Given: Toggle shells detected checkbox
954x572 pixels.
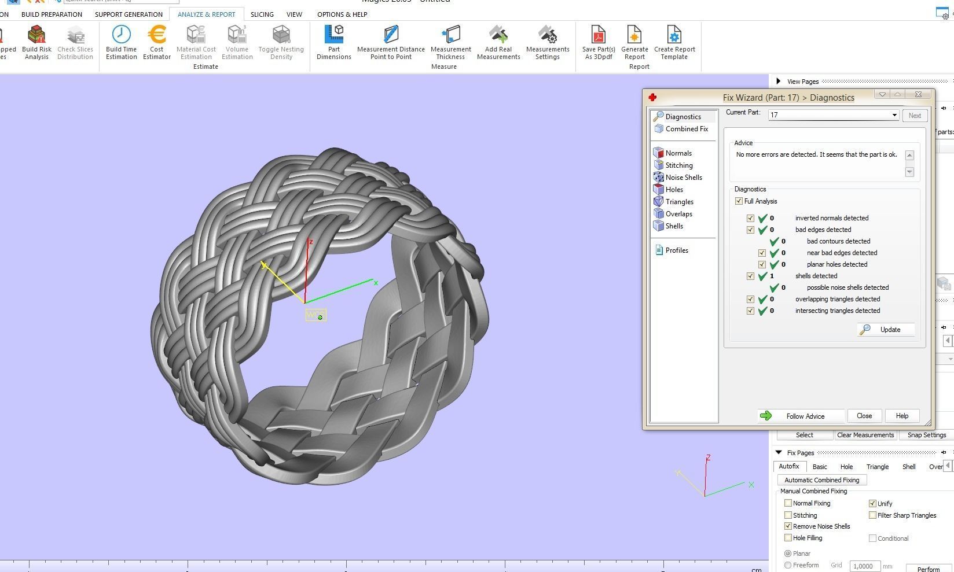Looking at the screenshot, I should (x=750, y=276).
